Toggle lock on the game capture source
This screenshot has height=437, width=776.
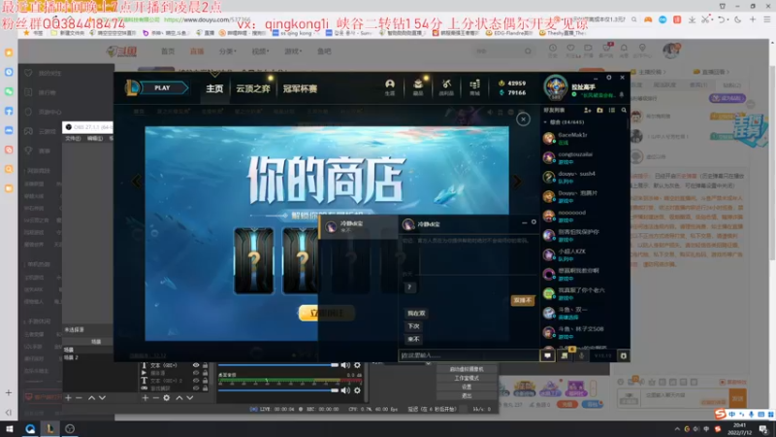click(x=205, y=387)
